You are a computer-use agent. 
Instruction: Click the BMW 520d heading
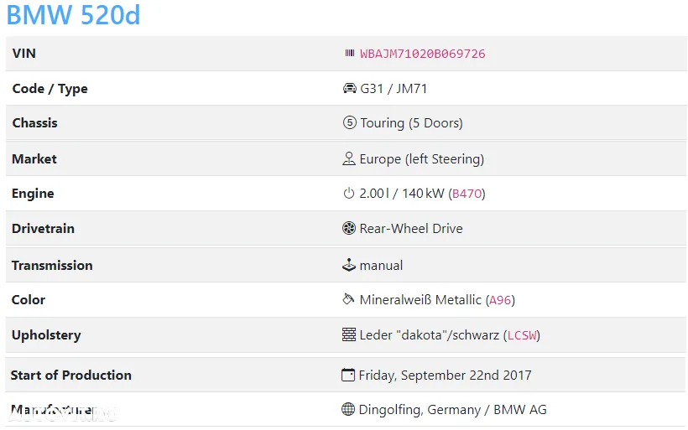73,15
